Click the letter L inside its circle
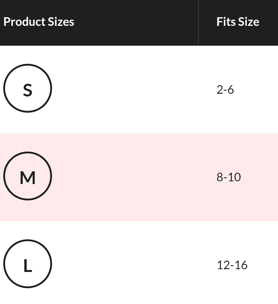This screenshot has width=278, height=304. point(28,266)
